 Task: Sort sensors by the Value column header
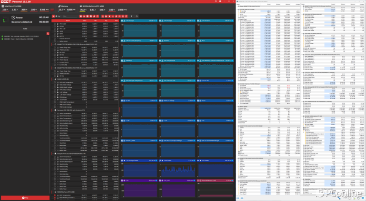(85, 21)
